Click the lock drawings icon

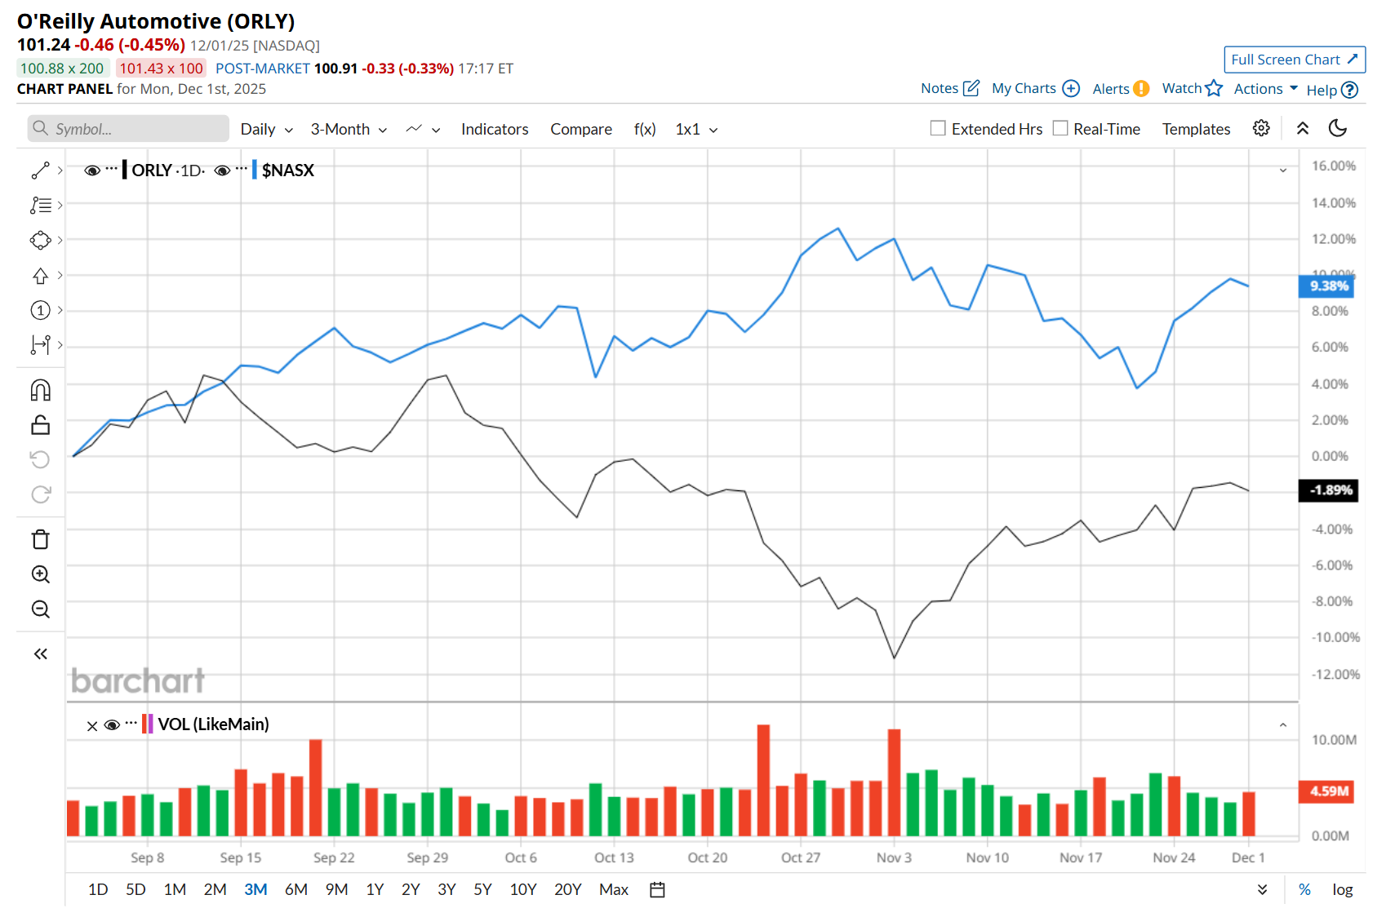[x=40, y=425]
